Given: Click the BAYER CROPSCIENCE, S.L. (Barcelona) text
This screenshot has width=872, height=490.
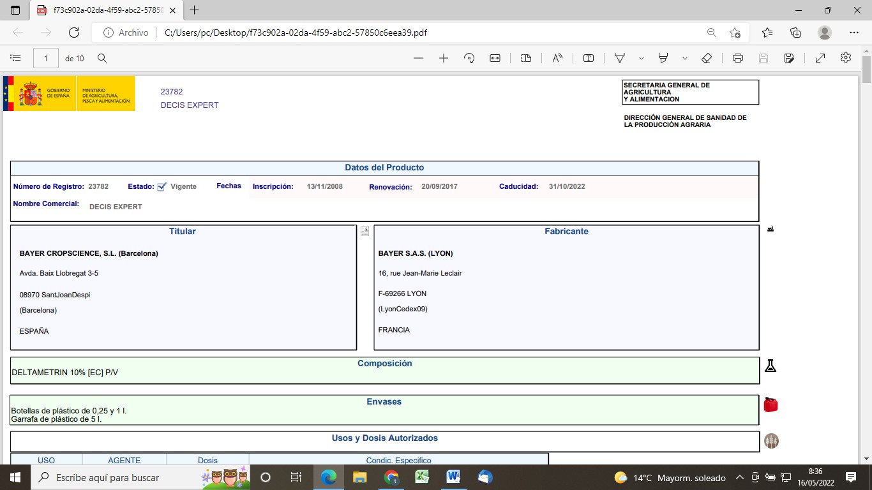Looking at the screenshot, I should 89,253.
